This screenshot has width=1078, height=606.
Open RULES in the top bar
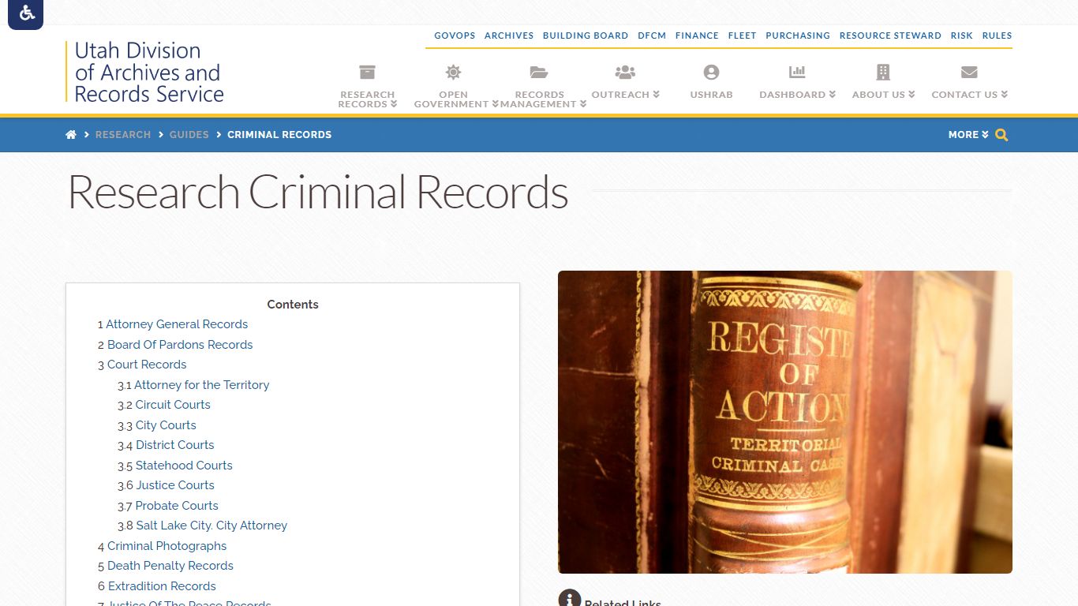(x=997, y=36)
